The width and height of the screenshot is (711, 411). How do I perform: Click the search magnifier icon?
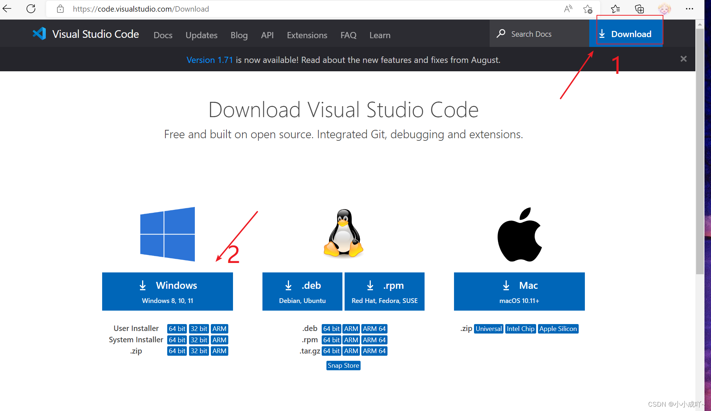coord(501,33)
